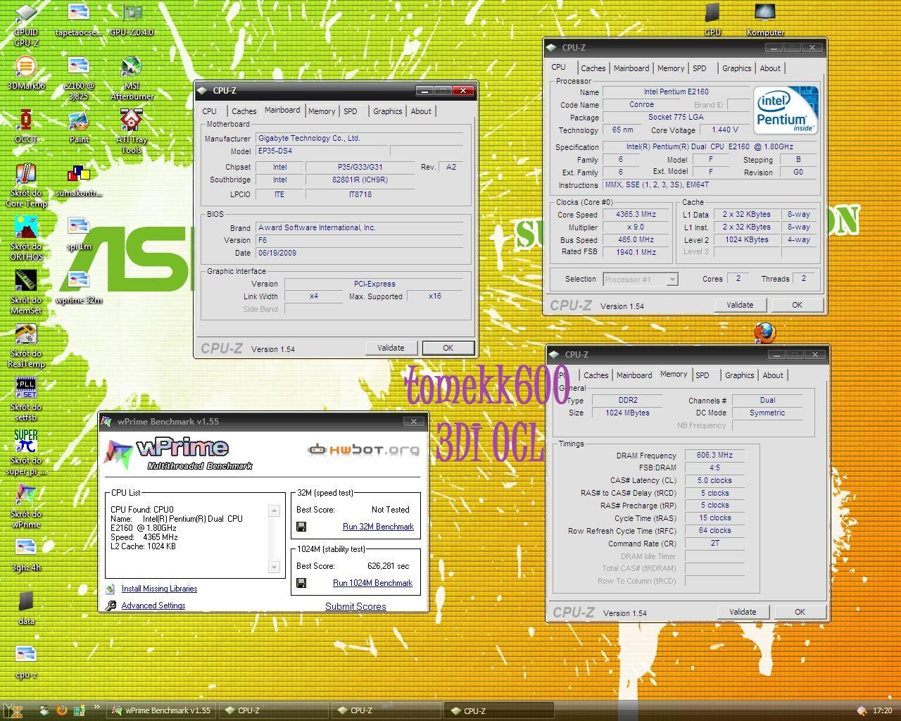This screenshot has height=721, width=901.
Task: Click wPrime Benchmark taskbar button
Action: click(x=160, y=710)
